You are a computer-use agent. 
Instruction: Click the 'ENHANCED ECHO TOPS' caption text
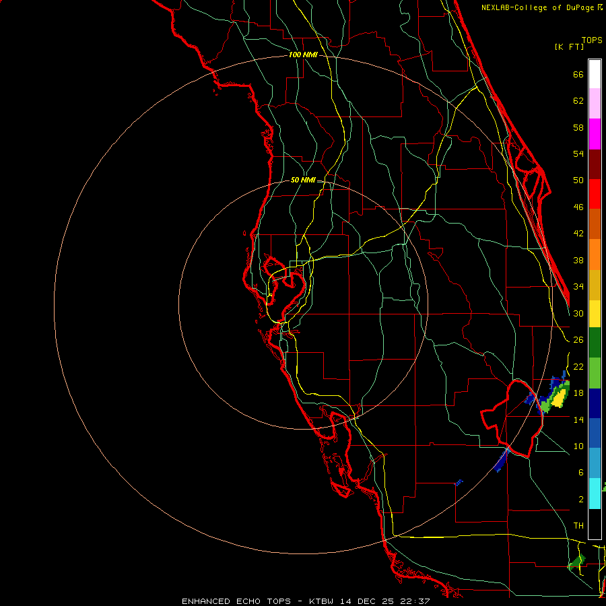click(x=236, y=601)
